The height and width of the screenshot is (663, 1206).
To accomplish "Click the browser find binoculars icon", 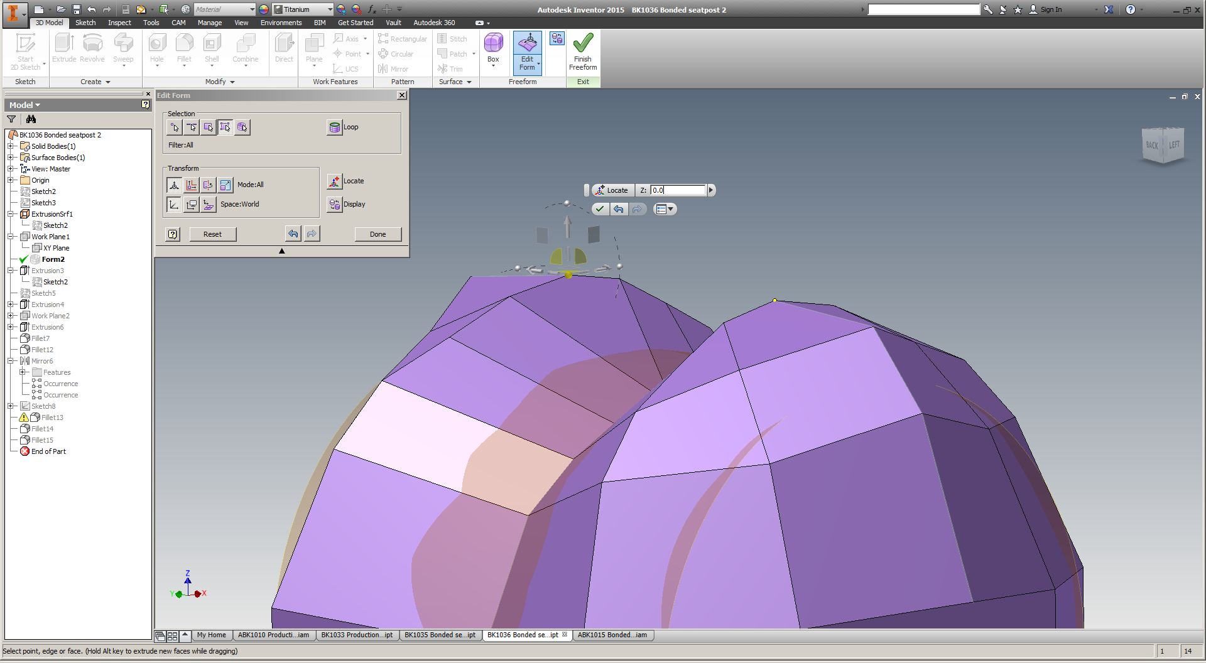I will click(x=31, y=119).
